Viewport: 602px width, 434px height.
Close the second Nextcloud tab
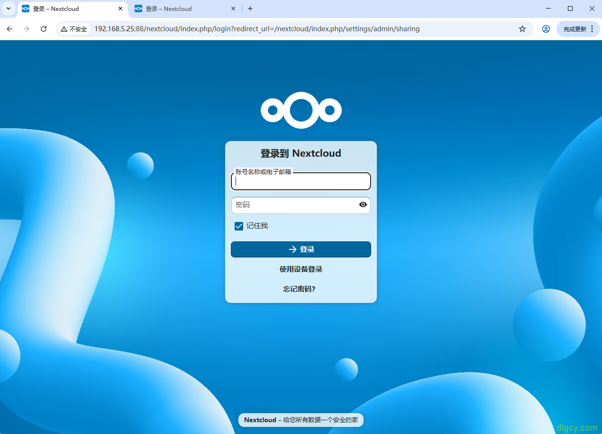click(233, 9)
